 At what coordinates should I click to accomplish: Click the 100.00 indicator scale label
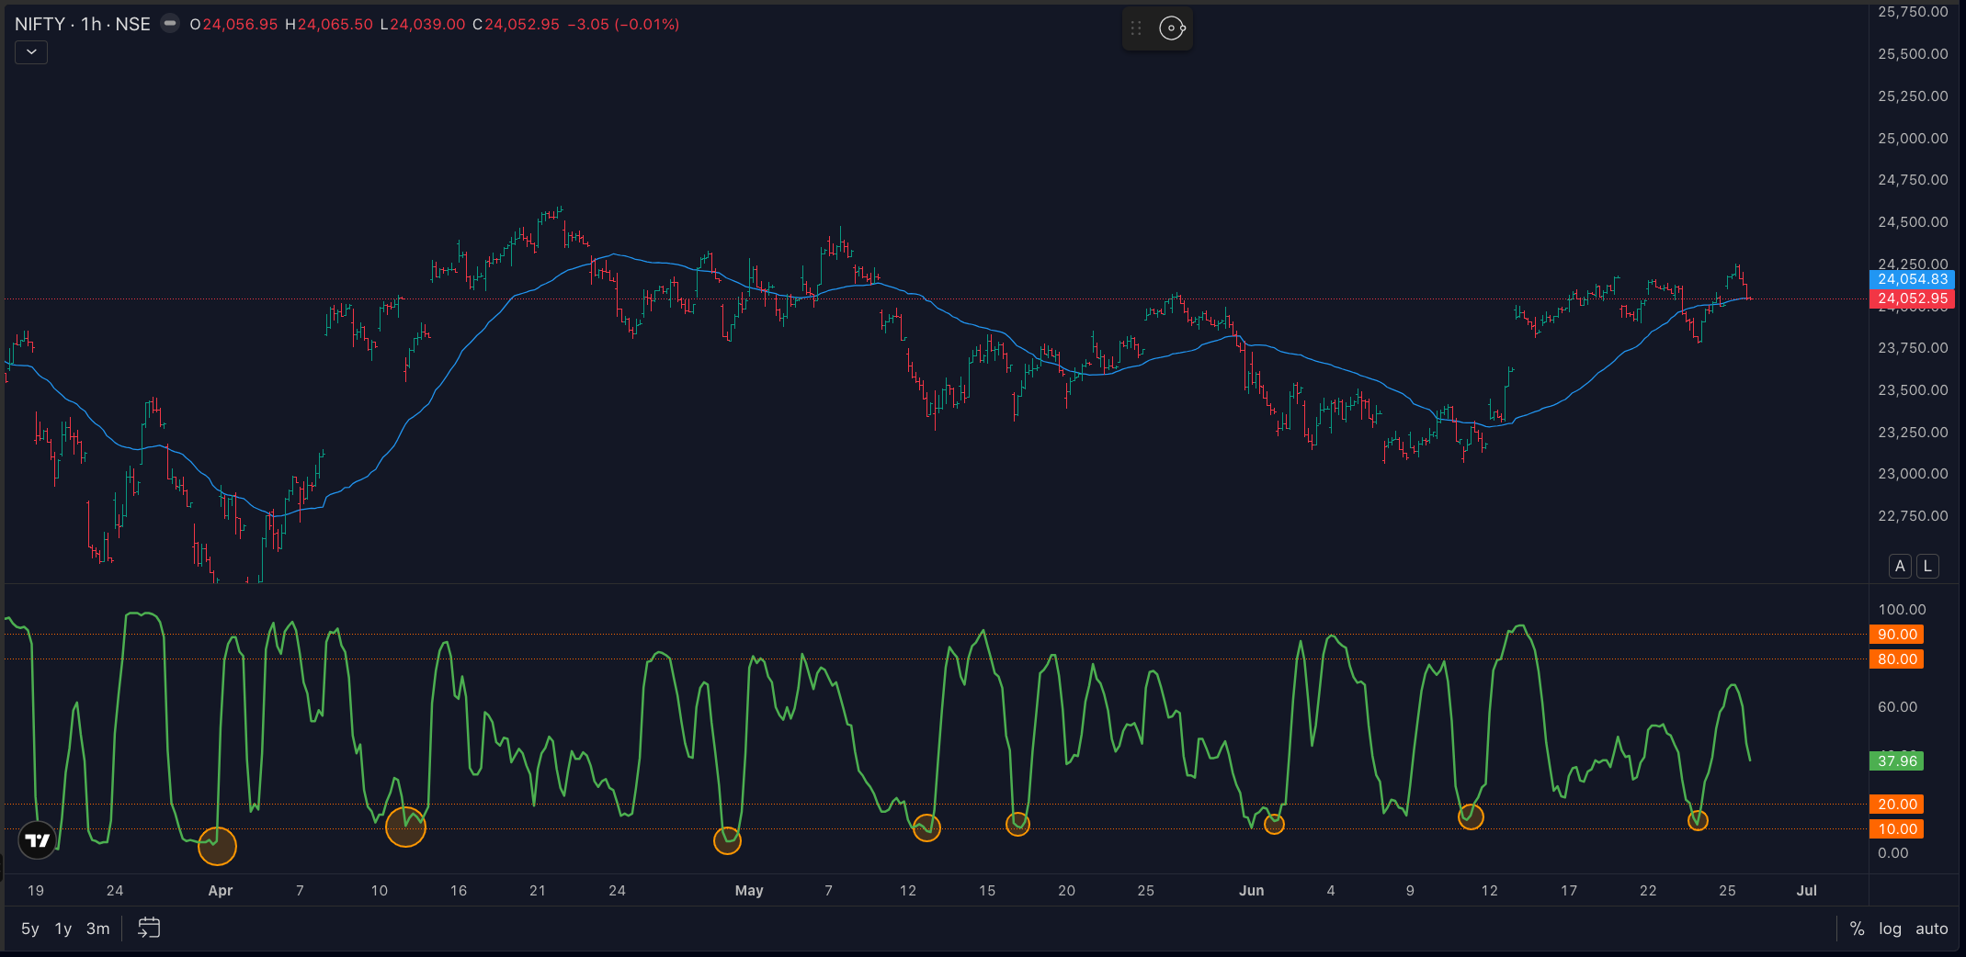click(x=1902, y=610)
